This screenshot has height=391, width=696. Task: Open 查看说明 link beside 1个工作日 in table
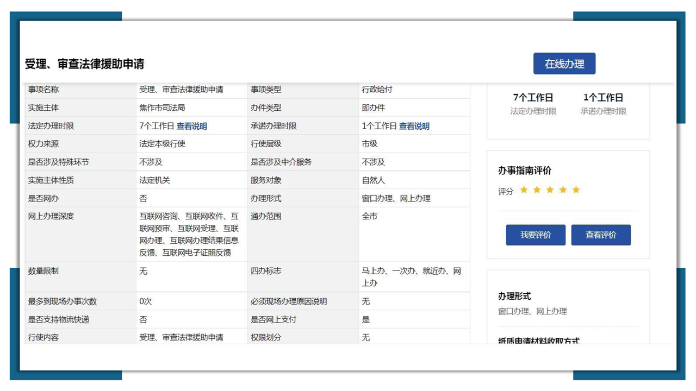pos(414,126)
